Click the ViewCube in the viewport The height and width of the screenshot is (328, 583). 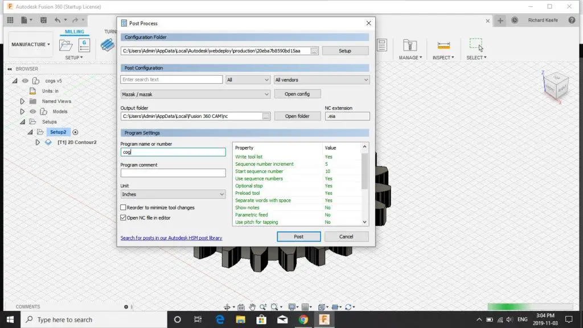(x=556, y=85)
